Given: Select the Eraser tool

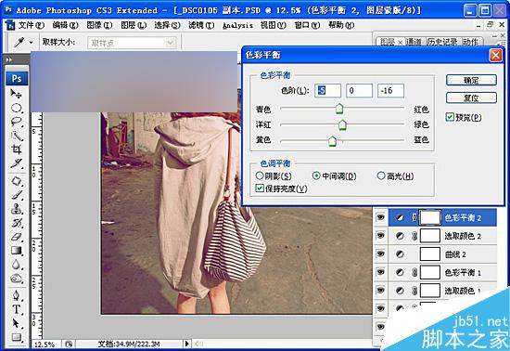Looking at the screenshot, I should (x=16, y=237).
